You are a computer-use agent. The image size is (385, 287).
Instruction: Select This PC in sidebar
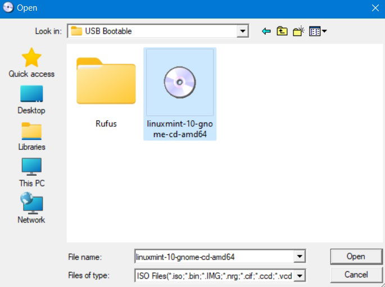coord(31,172)
